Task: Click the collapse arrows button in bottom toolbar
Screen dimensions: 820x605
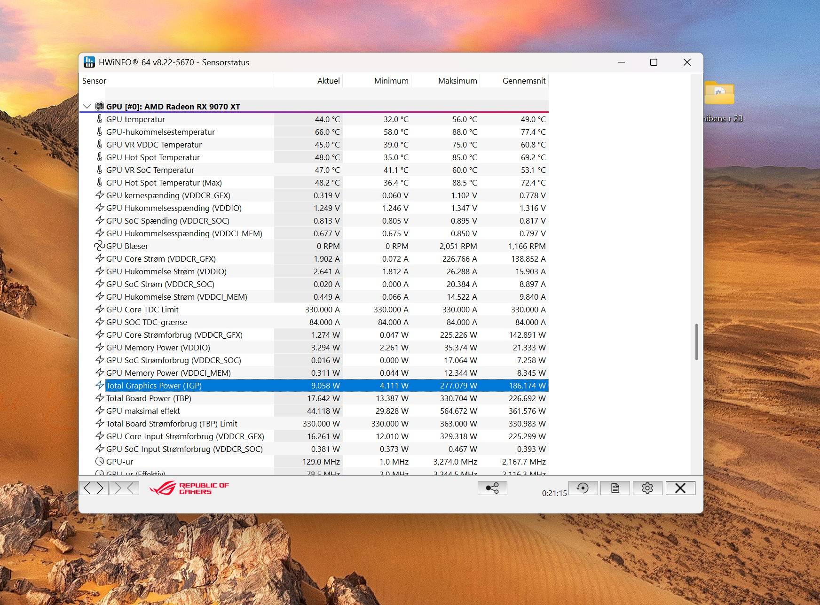Action: pos(125,488)
